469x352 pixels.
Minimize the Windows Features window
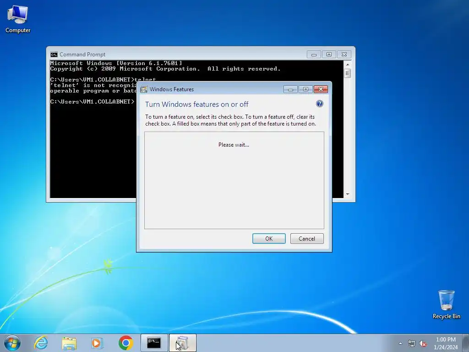point(290,89)
